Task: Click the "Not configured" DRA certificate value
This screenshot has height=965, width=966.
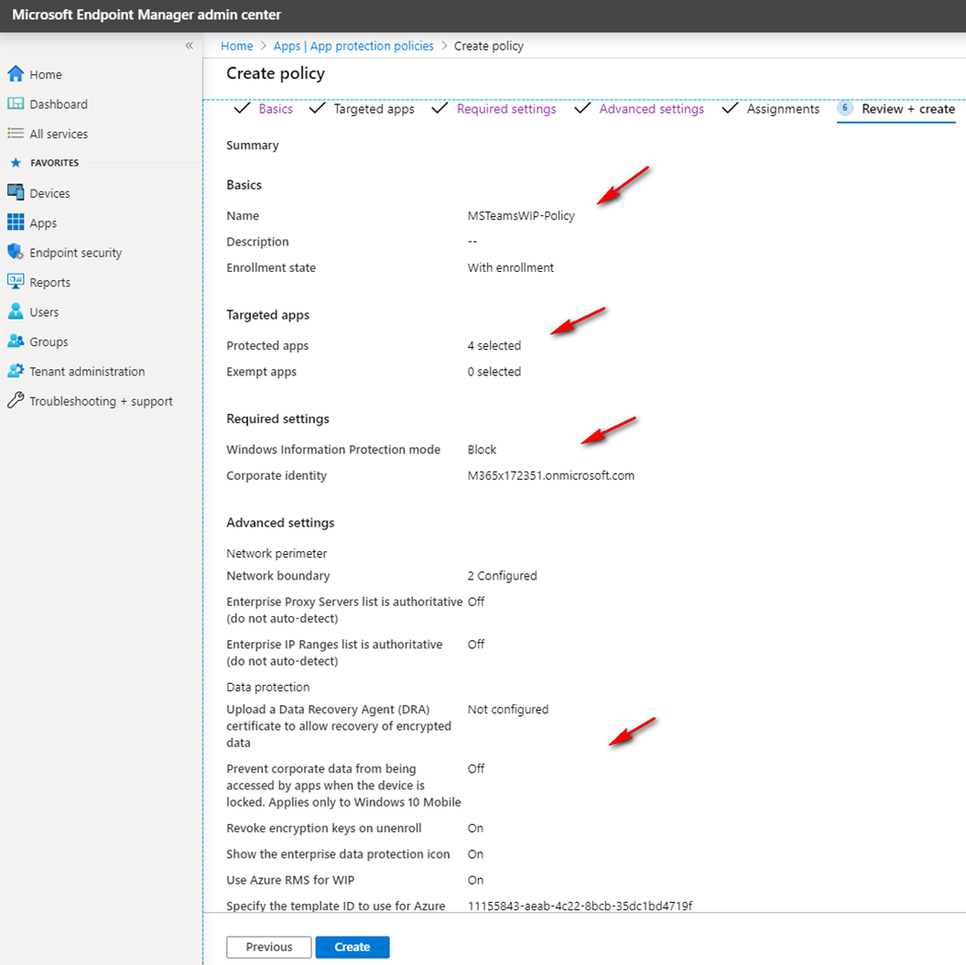Action: 507,710
